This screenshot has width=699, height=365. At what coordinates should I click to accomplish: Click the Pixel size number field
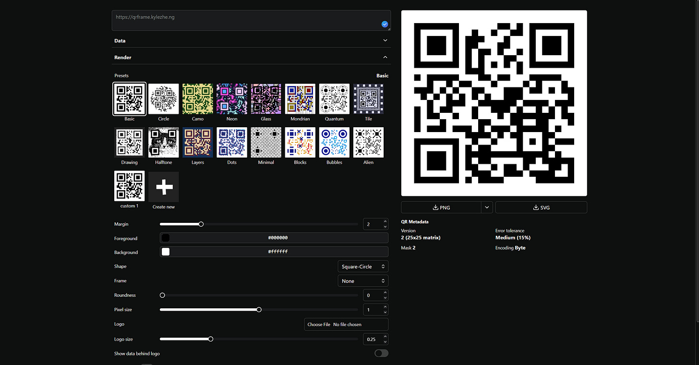click(375, 310)
